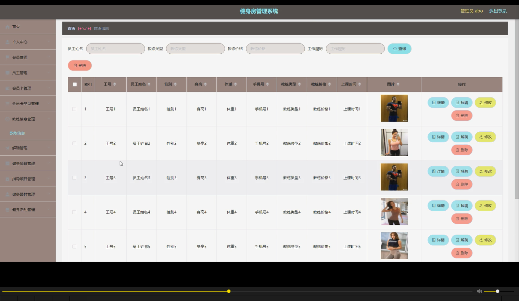This screenshot has width=519, height=301.
Task: Click 退出登录 to log out
Action: click(498, 11)
